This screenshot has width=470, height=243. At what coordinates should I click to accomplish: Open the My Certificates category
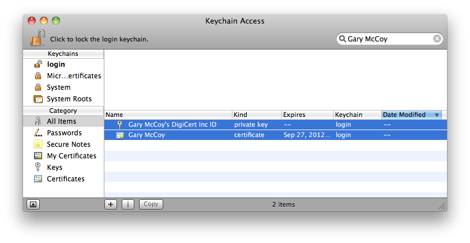pyautogui.click(x=72, y=156)
